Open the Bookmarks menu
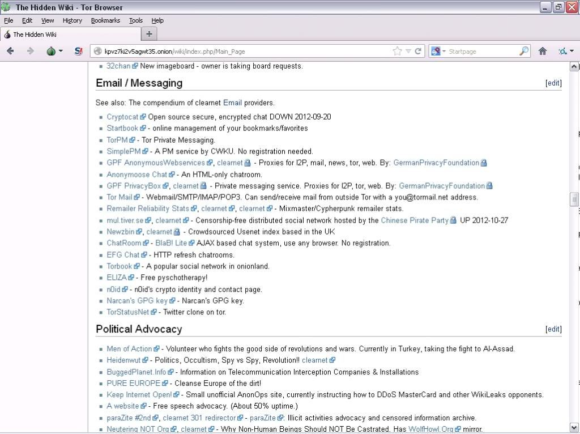 (105, 20)
